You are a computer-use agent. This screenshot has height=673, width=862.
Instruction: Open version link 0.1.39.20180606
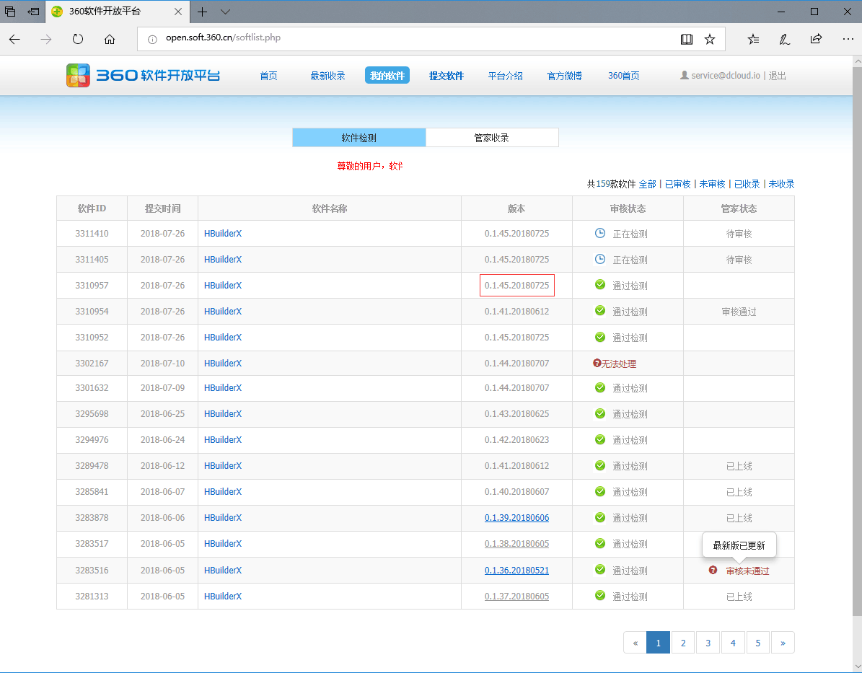516,518
